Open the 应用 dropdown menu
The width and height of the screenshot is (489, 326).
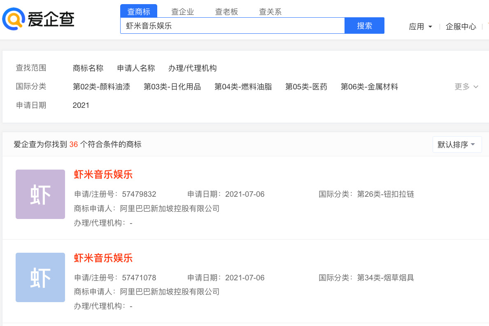pos(420,26)
